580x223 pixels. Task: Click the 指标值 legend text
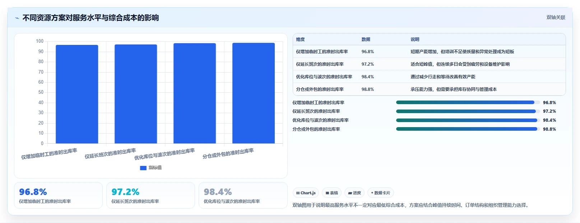pyautogui.click(x=155, y=168)
